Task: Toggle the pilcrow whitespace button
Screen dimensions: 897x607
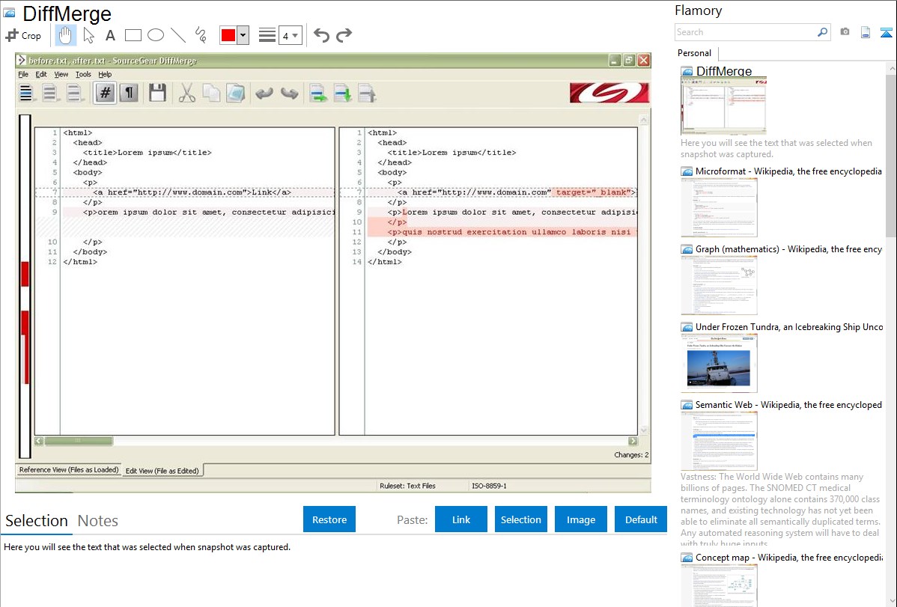Action: click(x=130, y=93)
